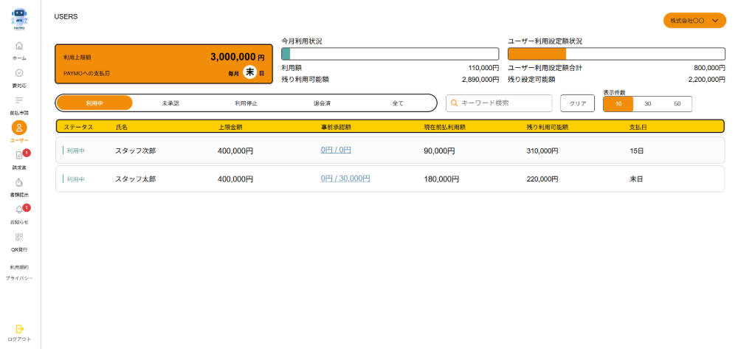Switch to the 利用停止 tab
738x349 pixels.
(246, 103)
